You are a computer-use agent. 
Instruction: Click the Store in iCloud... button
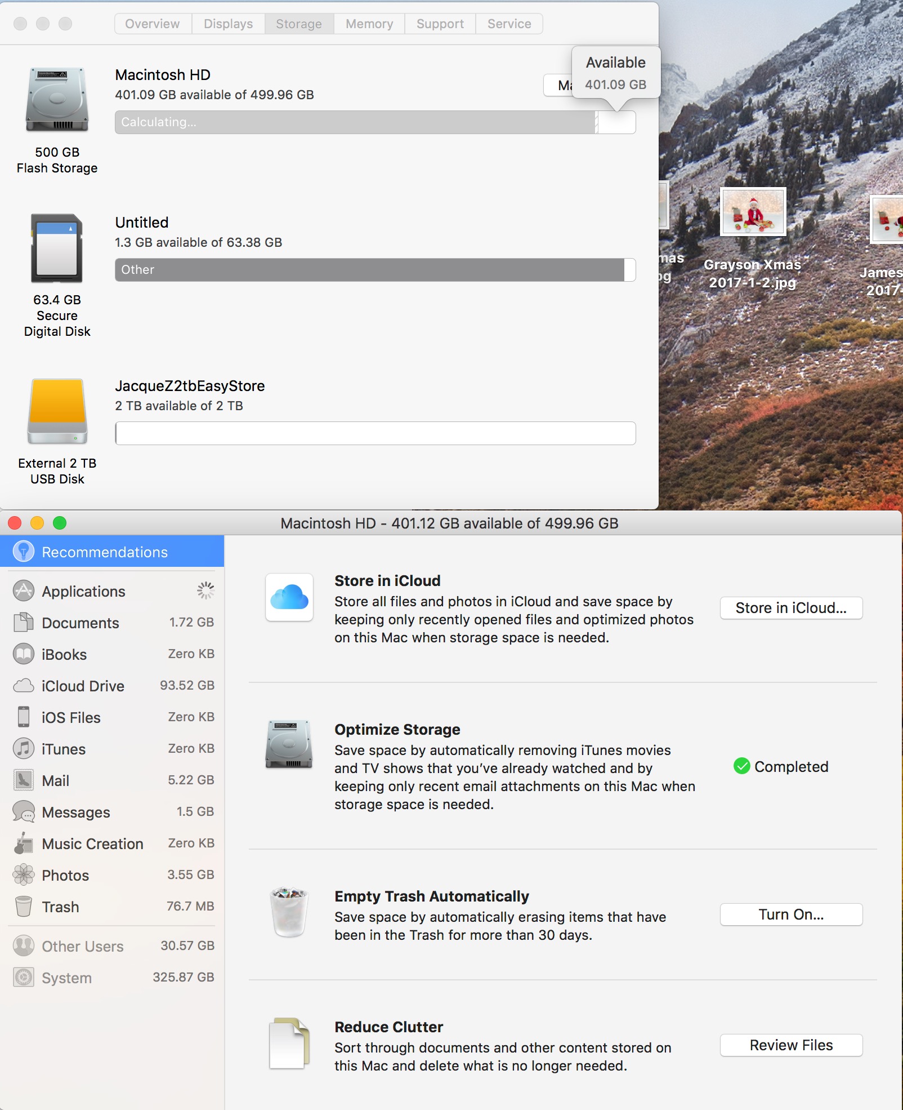[x=791, y=608]
